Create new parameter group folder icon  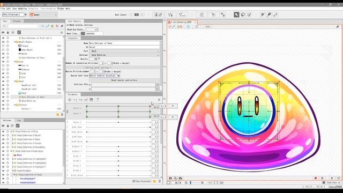pos(155,181)
